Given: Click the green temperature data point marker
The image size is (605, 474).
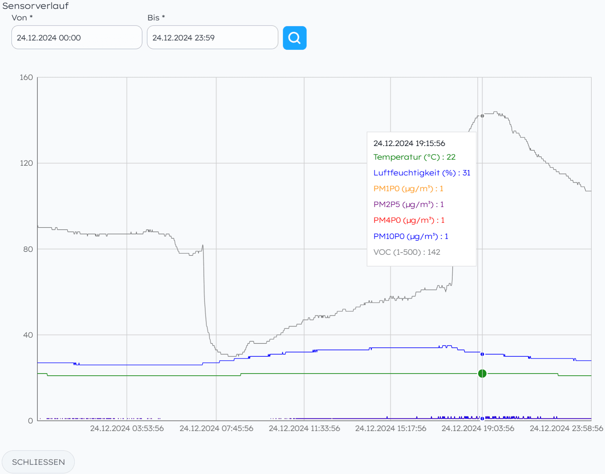Looking at the screenshot, I should point(482,374).
